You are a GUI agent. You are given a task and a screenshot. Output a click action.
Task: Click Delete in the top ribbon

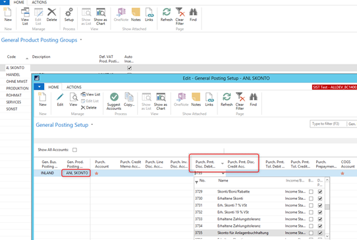[x=51, y=14]
